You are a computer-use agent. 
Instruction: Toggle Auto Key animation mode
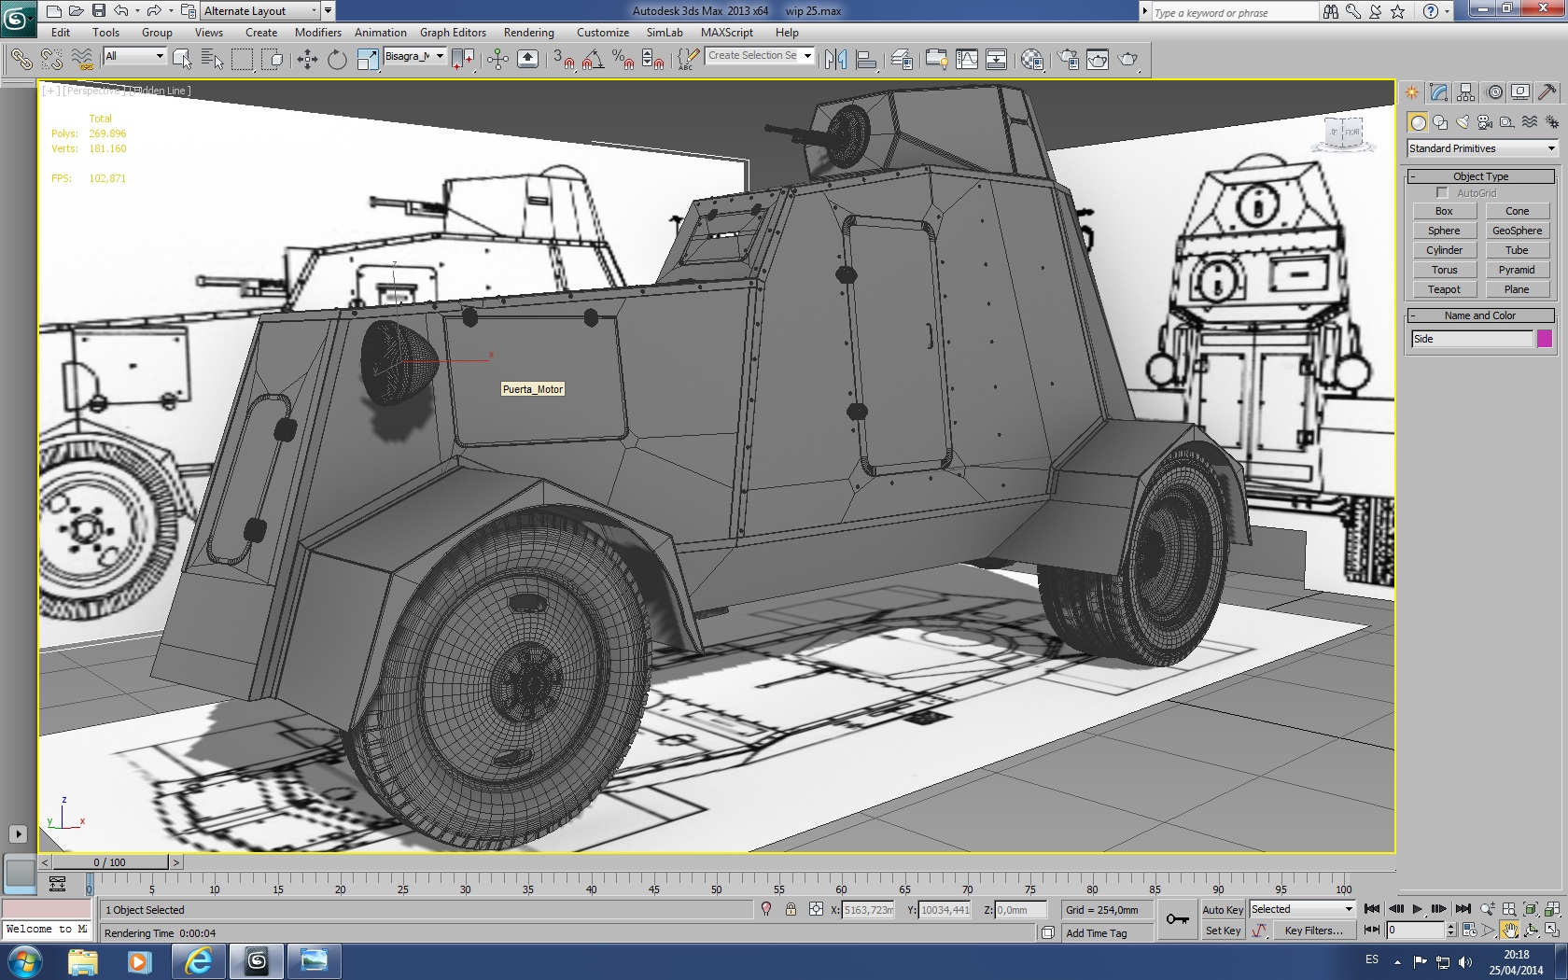coord(1222,910)
